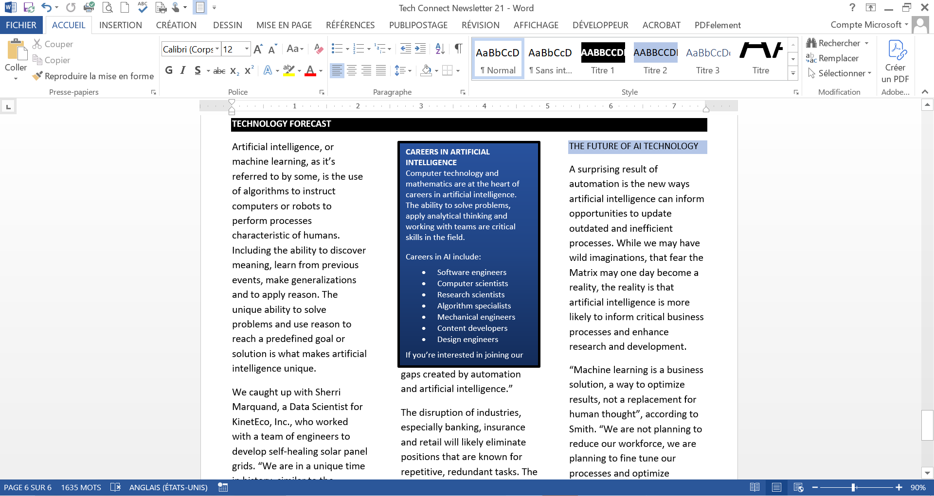Open the Rechercher dropdown arrow
Image resolution: width=934 pixels, height=496 pixels.
(x=867, y=43)
